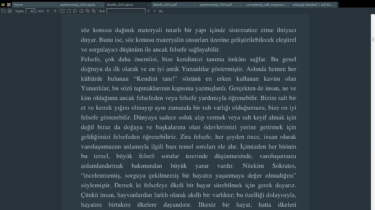Close the epistemoloji_2025.epub tab
Screen dimensions: 375x210
tap(102, 5)
